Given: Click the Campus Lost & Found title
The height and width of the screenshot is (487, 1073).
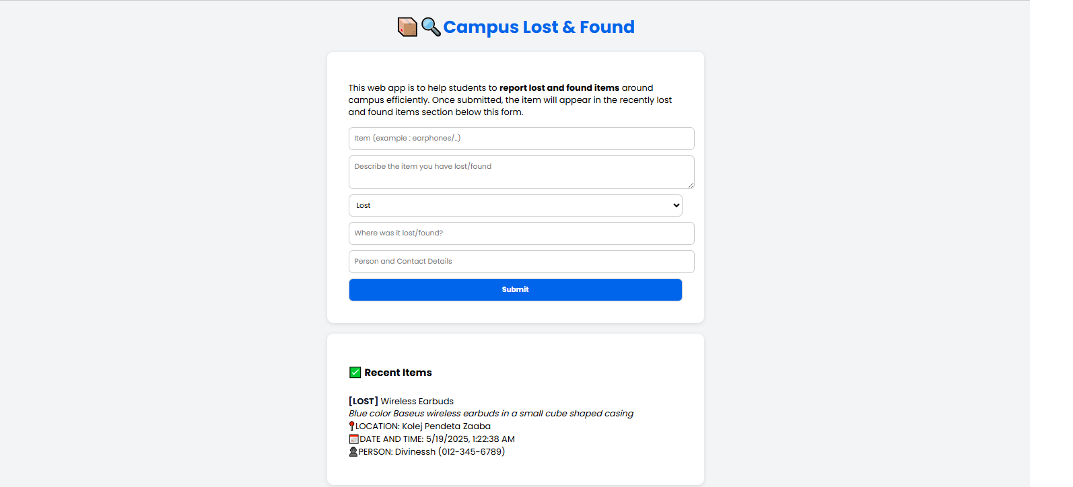Looking at the screenshot, I should click(539, 27).
